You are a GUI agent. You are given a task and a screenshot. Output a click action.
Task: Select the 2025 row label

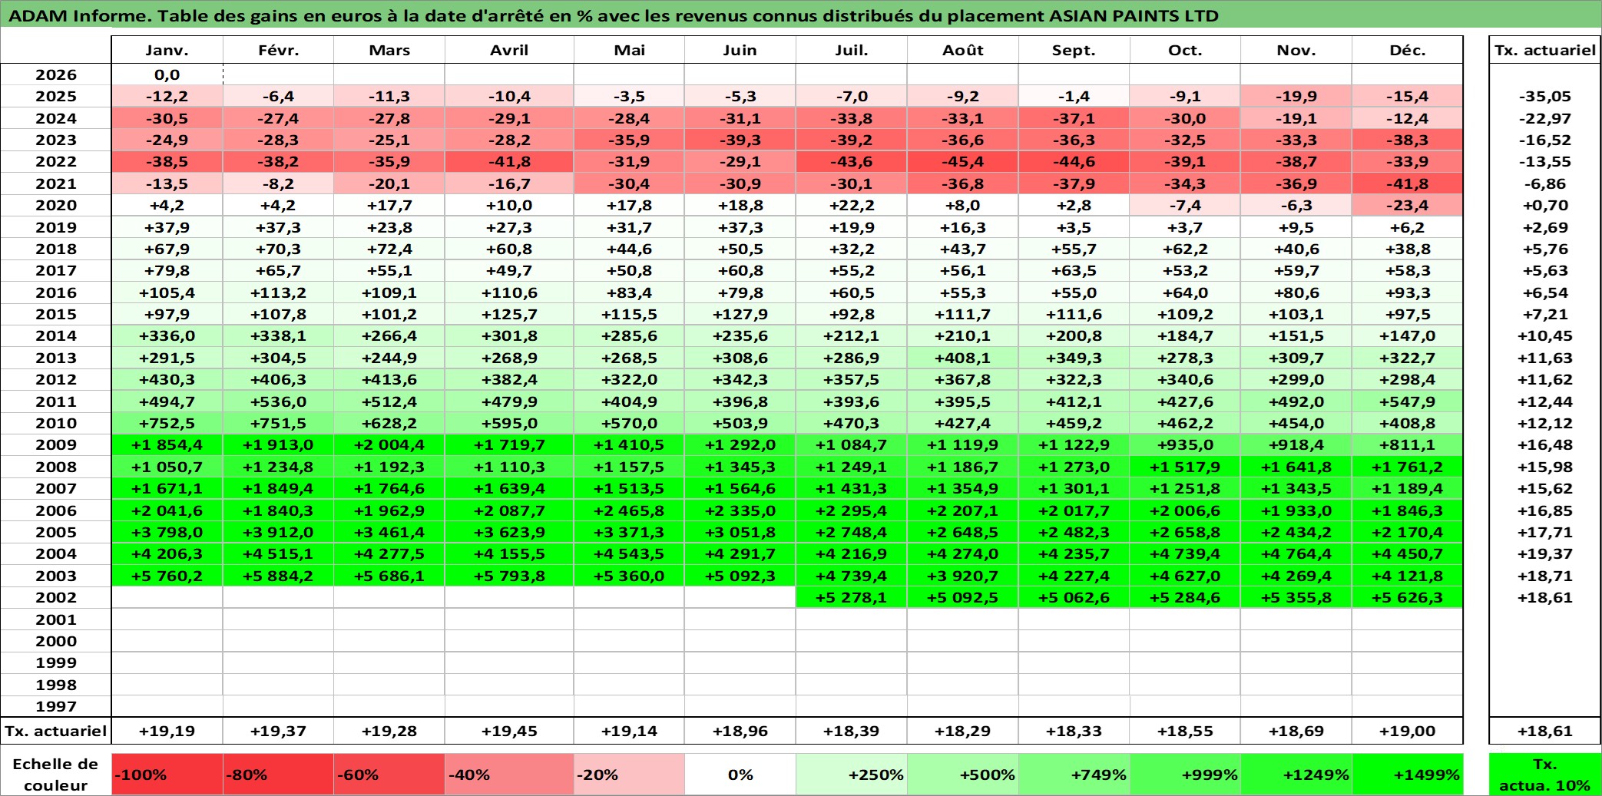point(56,96)
